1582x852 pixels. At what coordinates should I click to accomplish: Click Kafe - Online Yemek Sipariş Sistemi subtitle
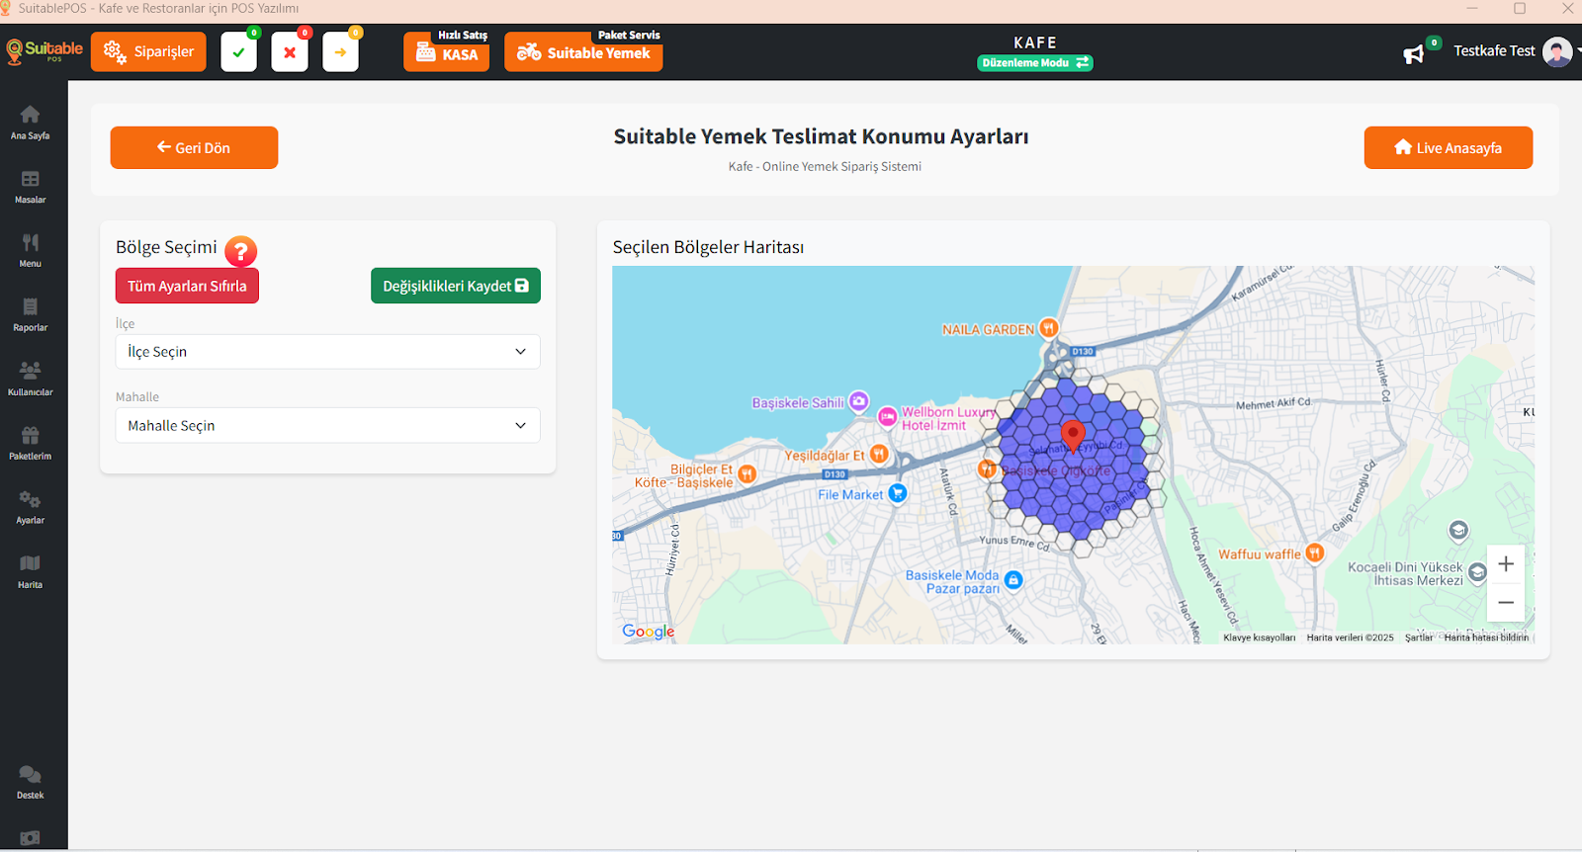tap(825, 166)
